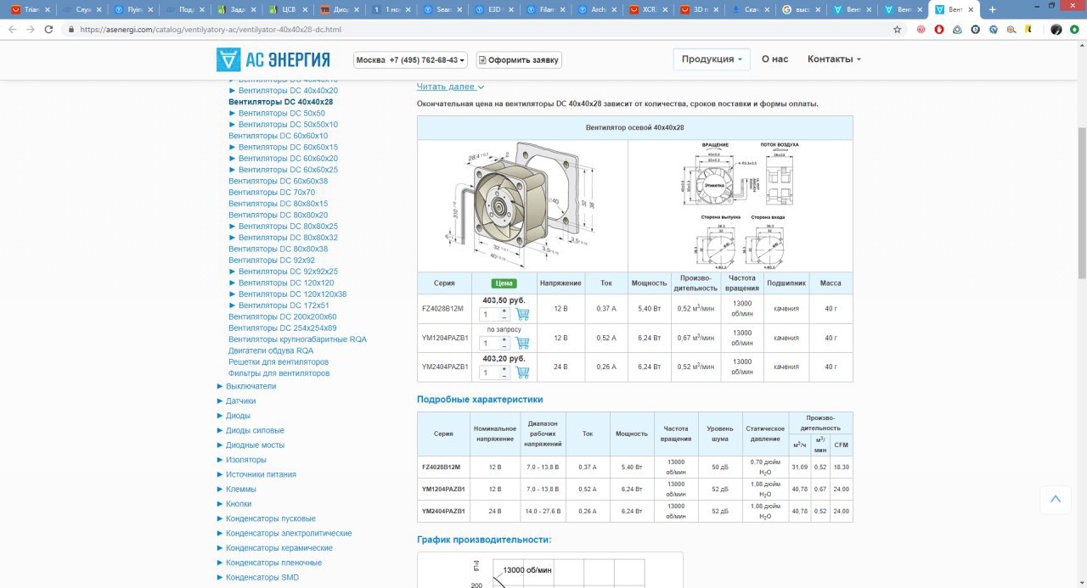Select current item Вентиляторы DC 40x40x28
Viewport: 1087px width, 588px height.
coord(280,102)
